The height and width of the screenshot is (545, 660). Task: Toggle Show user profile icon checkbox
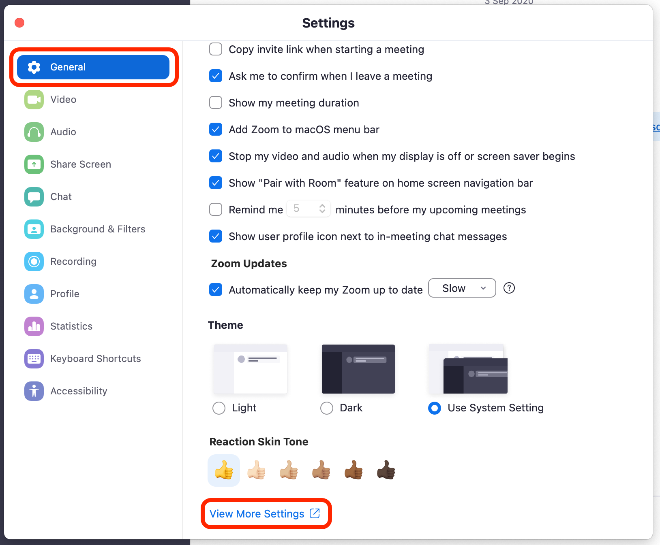click(x=216, y=236)
